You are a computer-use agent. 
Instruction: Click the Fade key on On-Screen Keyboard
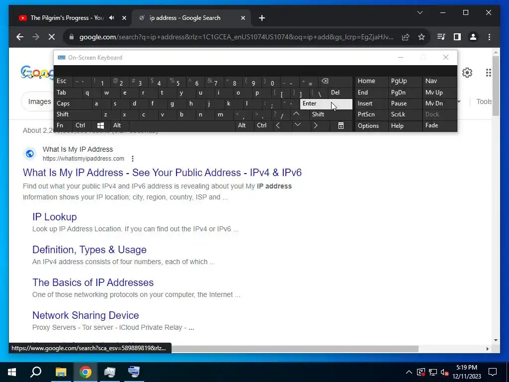[439, 125]
